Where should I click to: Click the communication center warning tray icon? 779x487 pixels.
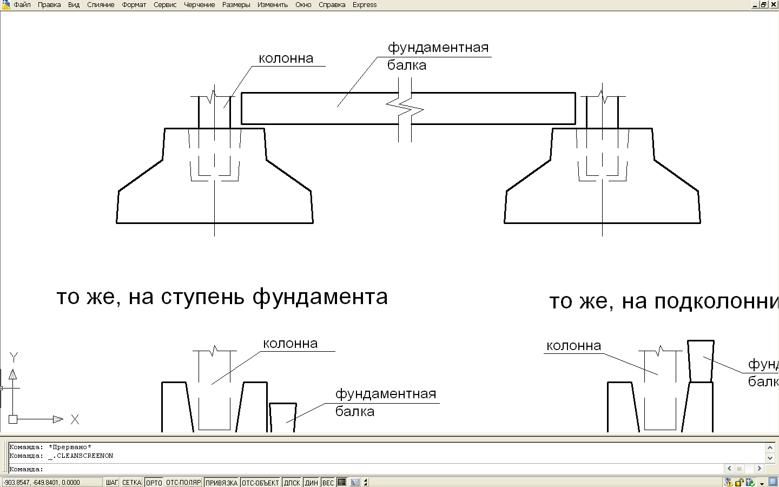point(729,482)
